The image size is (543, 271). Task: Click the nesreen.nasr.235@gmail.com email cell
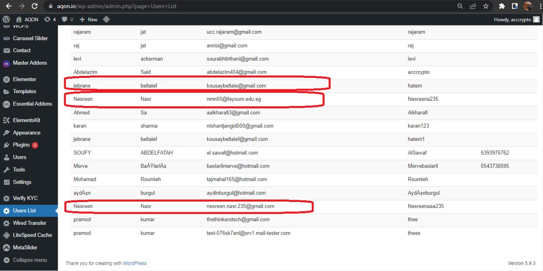240,206
